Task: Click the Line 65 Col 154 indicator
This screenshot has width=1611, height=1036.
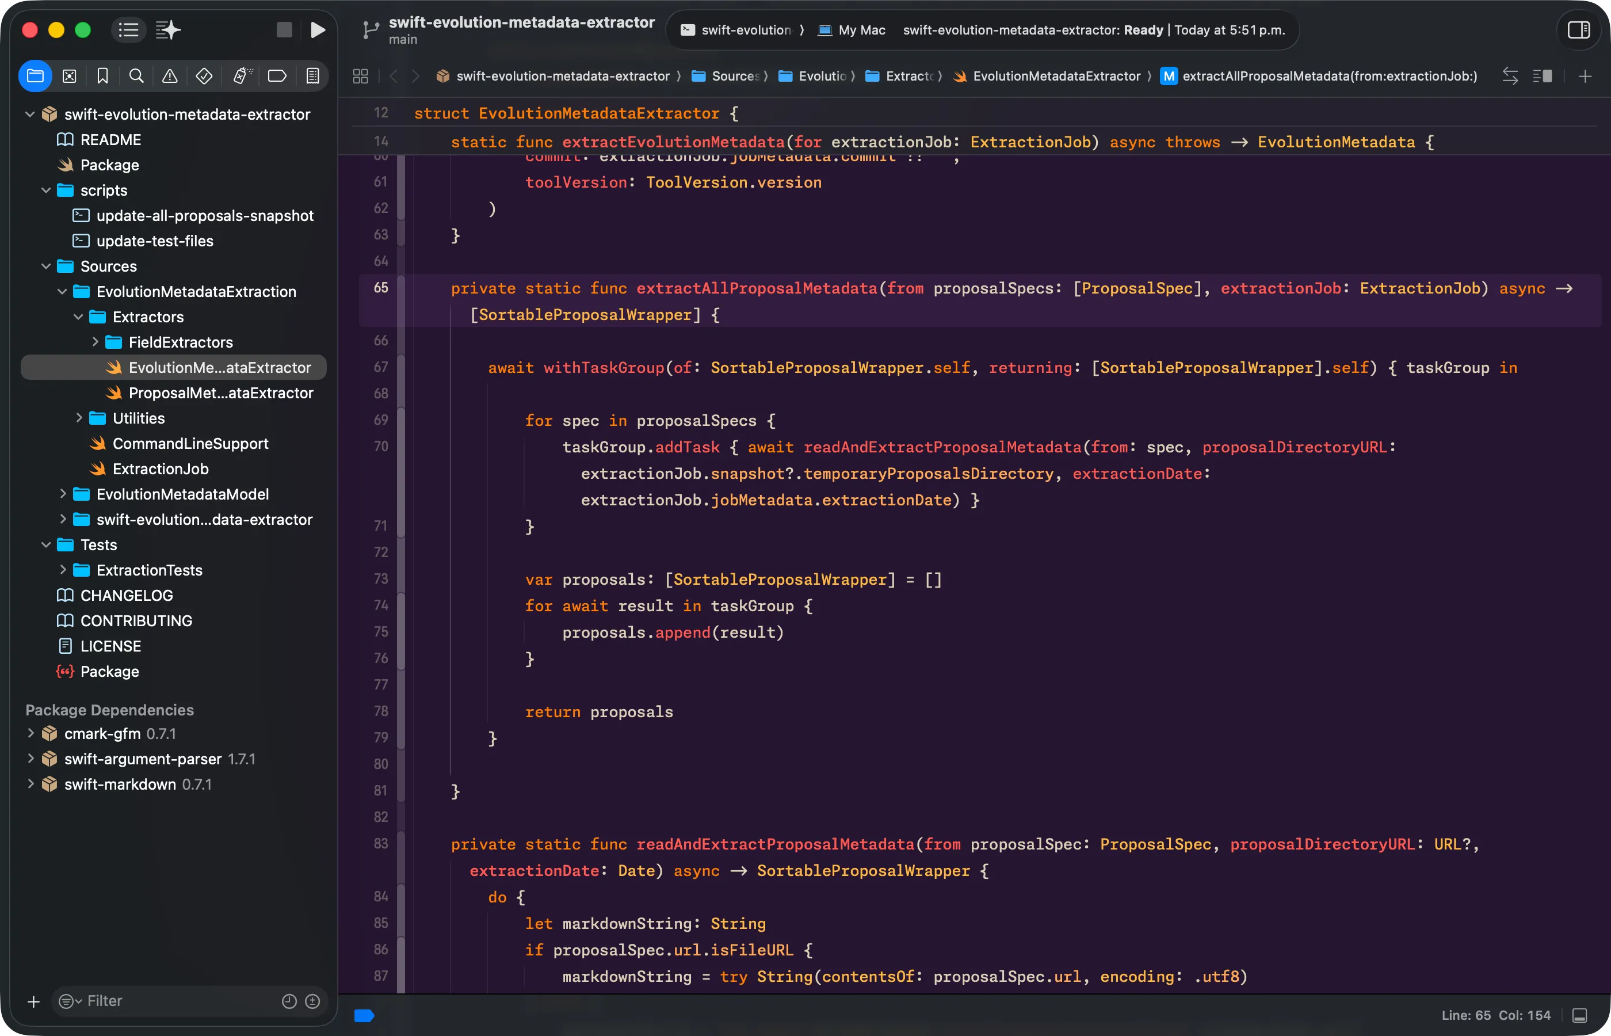Action: (x=1495, y=1015)
